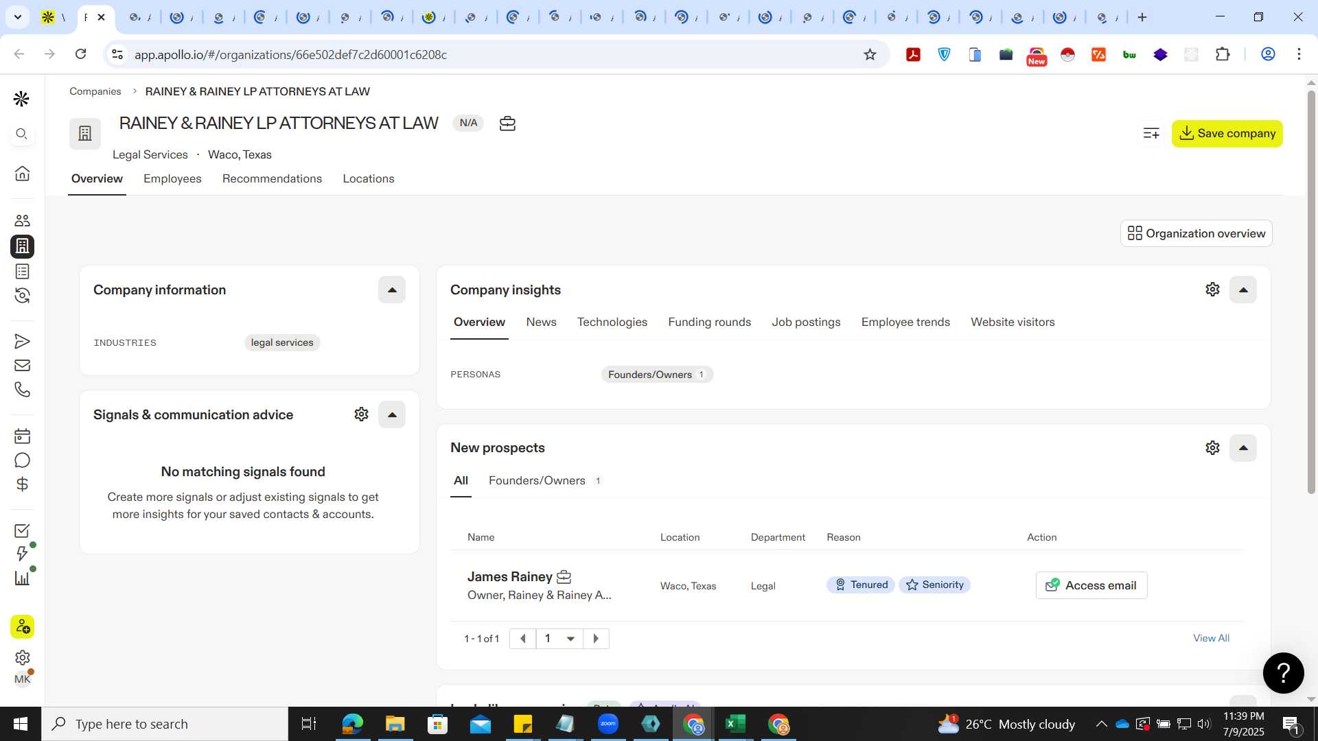Open the View All prospects link
Image resolution: width=1318 pixels, height=741 pixels.
point(1211,638)
